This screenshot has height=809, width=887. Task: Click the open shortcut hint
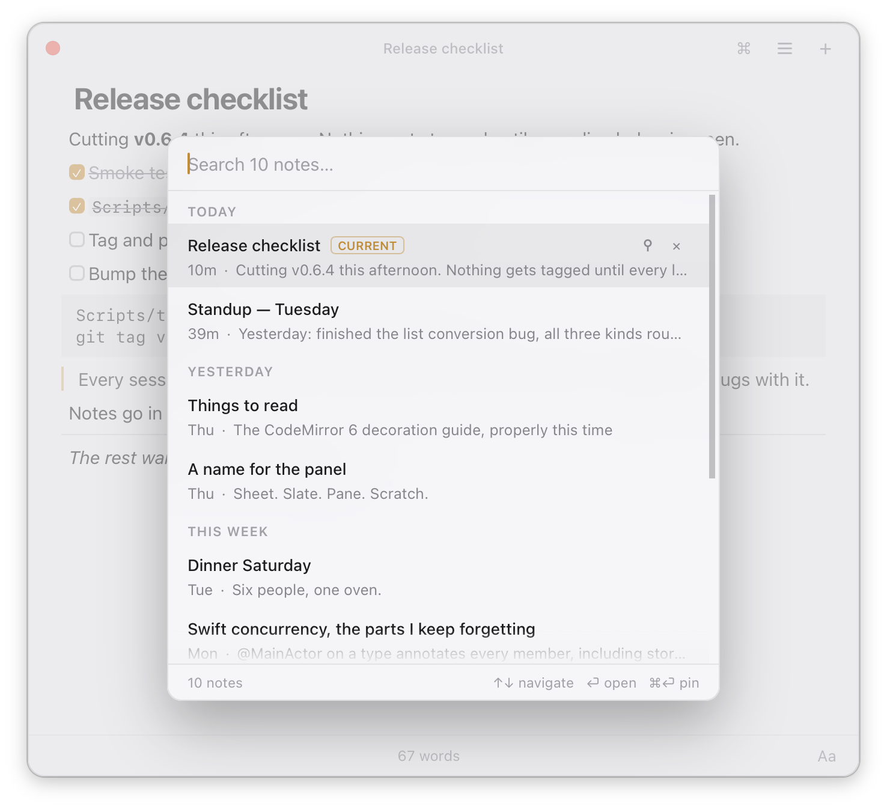click(x=612, y=683)
